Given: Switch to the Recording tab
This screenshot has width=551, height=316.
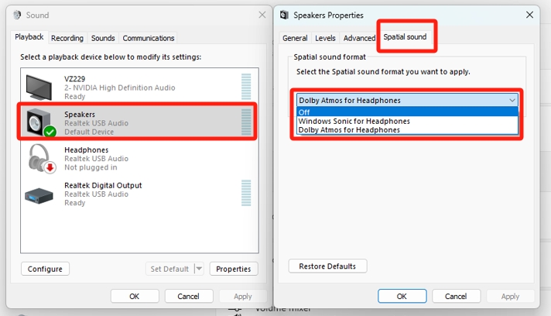Looking at the screenshot, I should [67, 38].
